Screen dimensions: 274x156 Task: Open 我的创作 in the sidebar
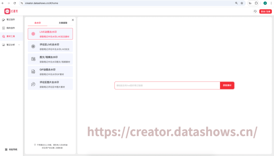[11, 28]
